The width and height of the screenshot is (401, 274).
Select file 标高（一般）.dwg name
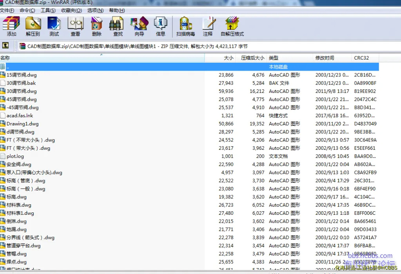(x=26, y=189)
